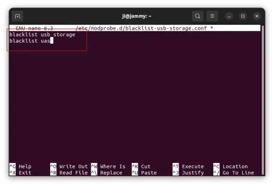
Task: Click the ^\ Replace shortcut label
Action: coord(108,173)
